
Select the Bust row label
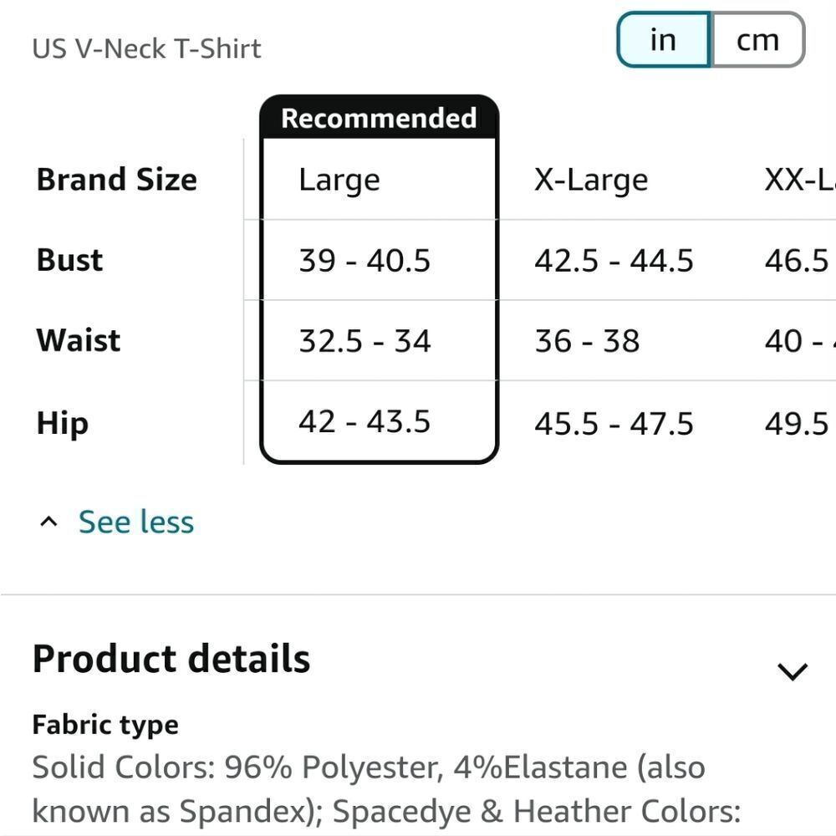coord(69,260)
